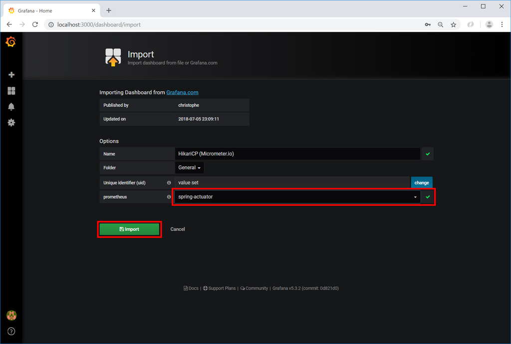511x344 pixels.
Task: Open the Grafana.com link
Action: click(x=182, y=92)
